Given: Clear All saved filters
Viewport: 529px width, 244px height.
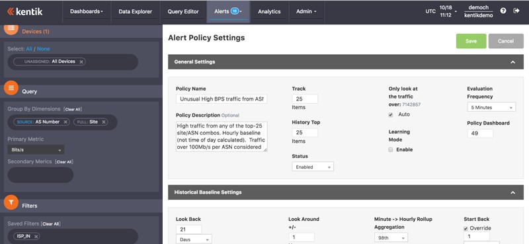Looking at the screenshot, I should coord(51,224).
